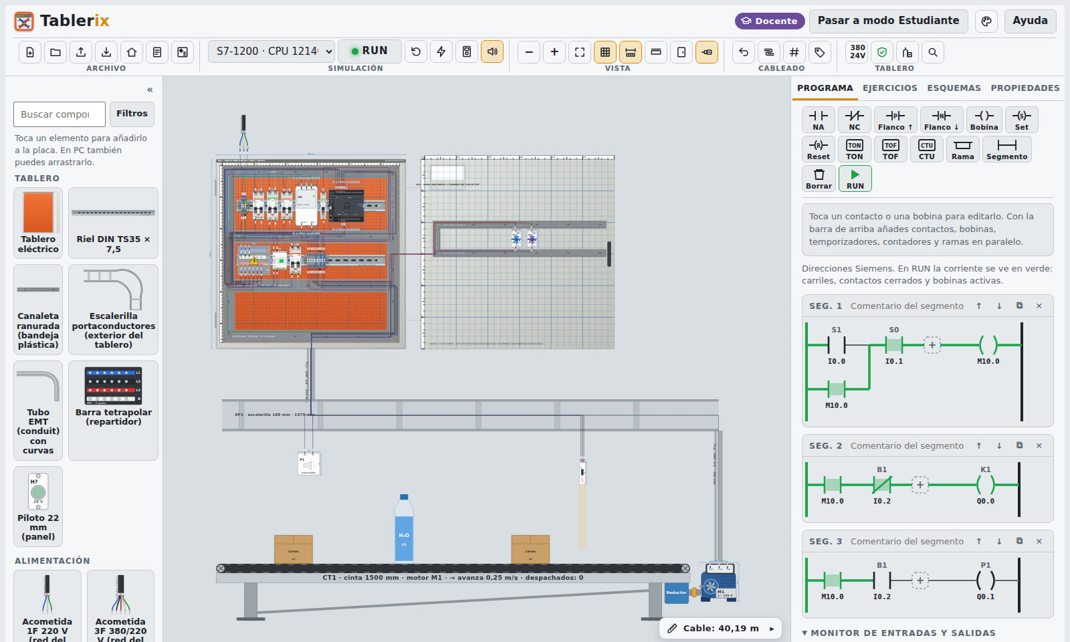
Task: Open the color palette theme icon
Action: [x=986, y=21]
